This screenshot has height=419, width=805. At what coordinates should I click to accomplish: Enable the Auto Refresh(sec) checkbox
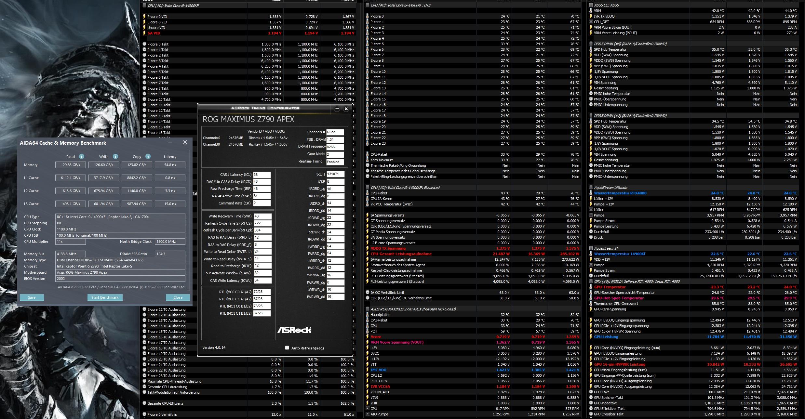(287, 348)
